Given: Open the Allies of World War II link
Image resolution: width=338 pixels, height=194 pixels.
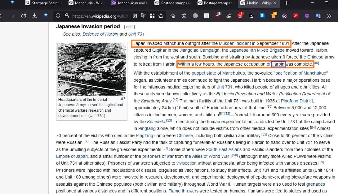Looking at the screenshot, I should (x=208, y=156).
